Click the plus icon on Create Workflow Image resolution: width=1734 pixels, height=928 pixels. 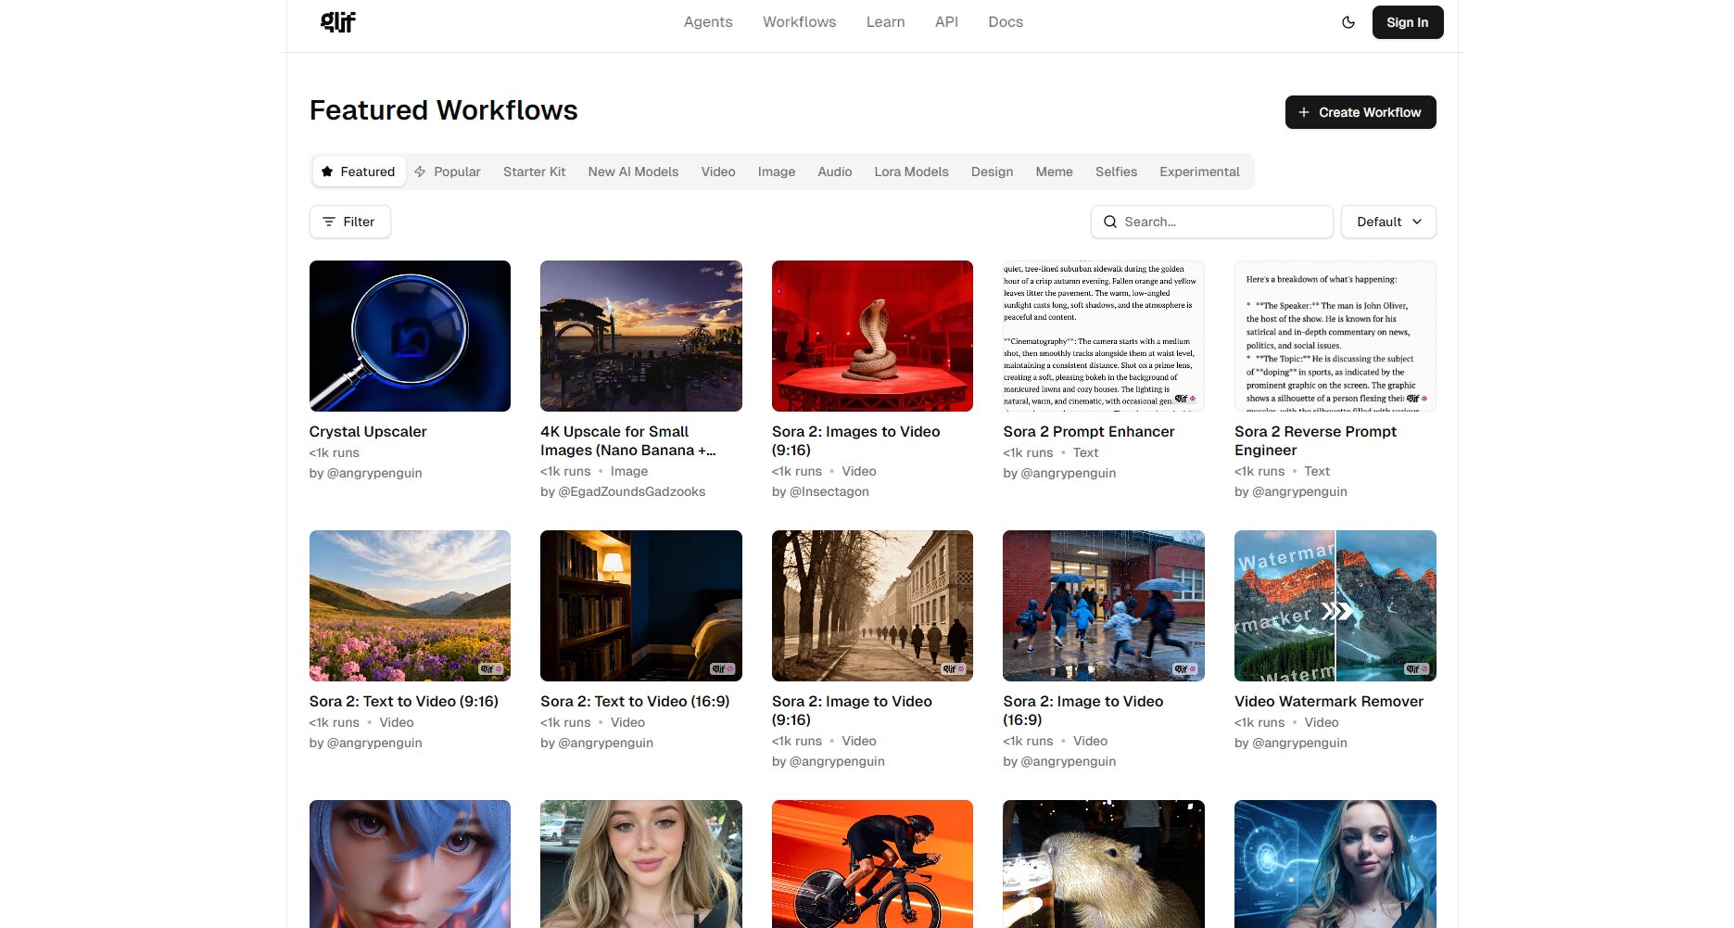click(x=1304, y=112)
